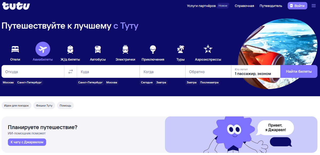Open the Обратно return date field
Image resolution: width=320 pixels, height=155 pixels.
[x=208, y=72]
